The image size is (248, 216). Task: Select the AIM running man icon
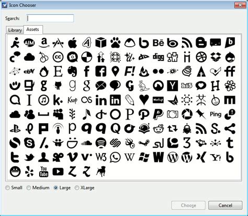(x=15, y=42)
